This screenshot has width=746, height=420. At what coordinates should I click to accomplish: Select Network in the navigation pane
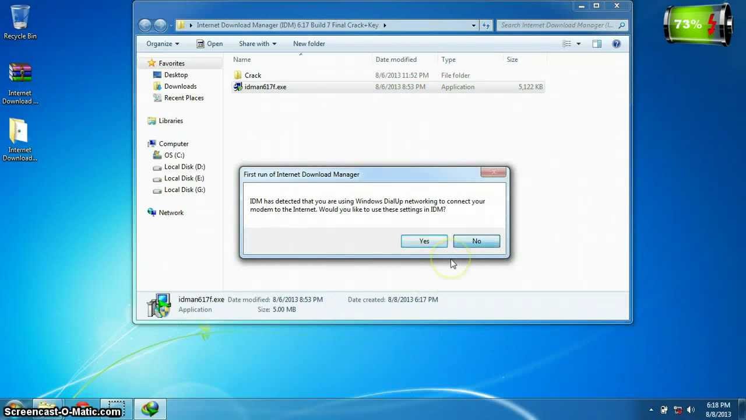pos(171,212)
